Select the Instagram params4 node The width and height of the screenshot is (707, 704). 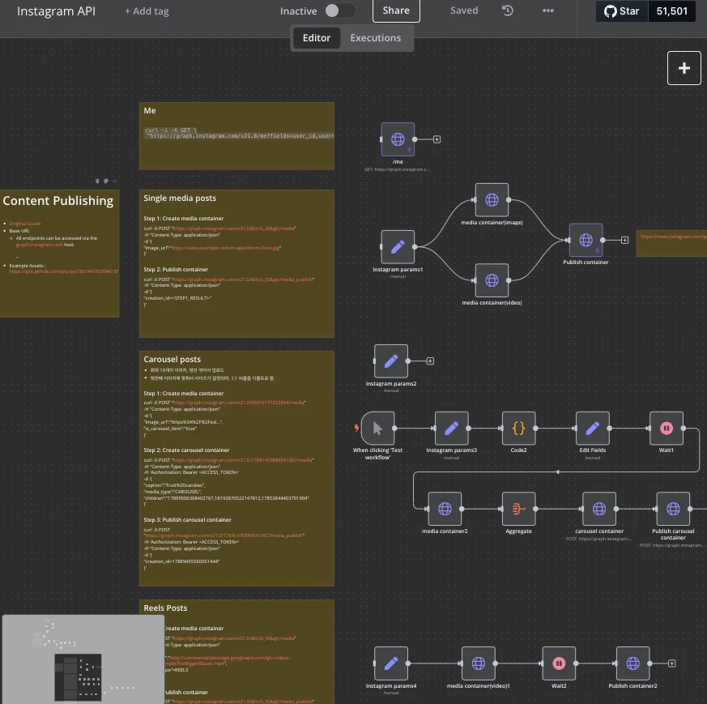(391, 663)
